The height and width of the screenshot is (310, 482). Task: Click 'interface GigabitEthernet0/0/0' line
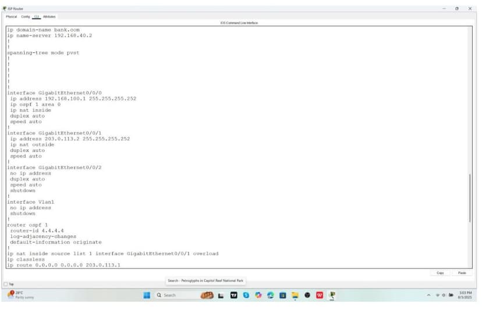(x=54, y=93)
